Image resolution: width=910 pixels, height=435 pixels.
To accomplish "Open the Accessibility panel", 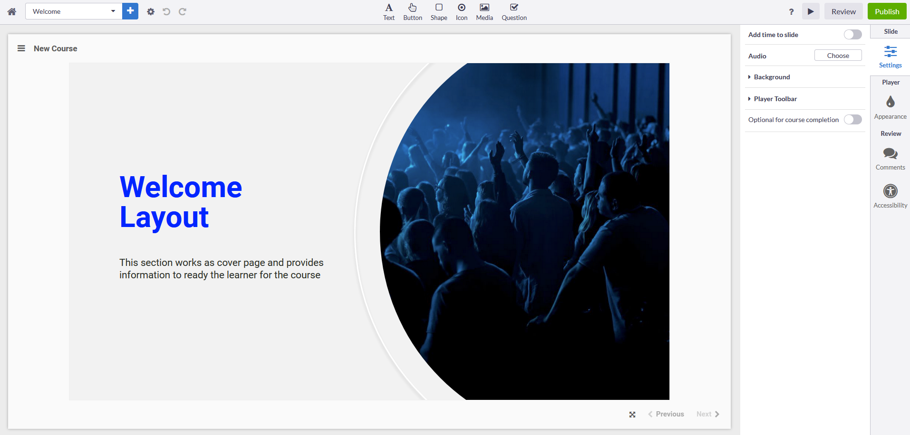I will [890, 197].
